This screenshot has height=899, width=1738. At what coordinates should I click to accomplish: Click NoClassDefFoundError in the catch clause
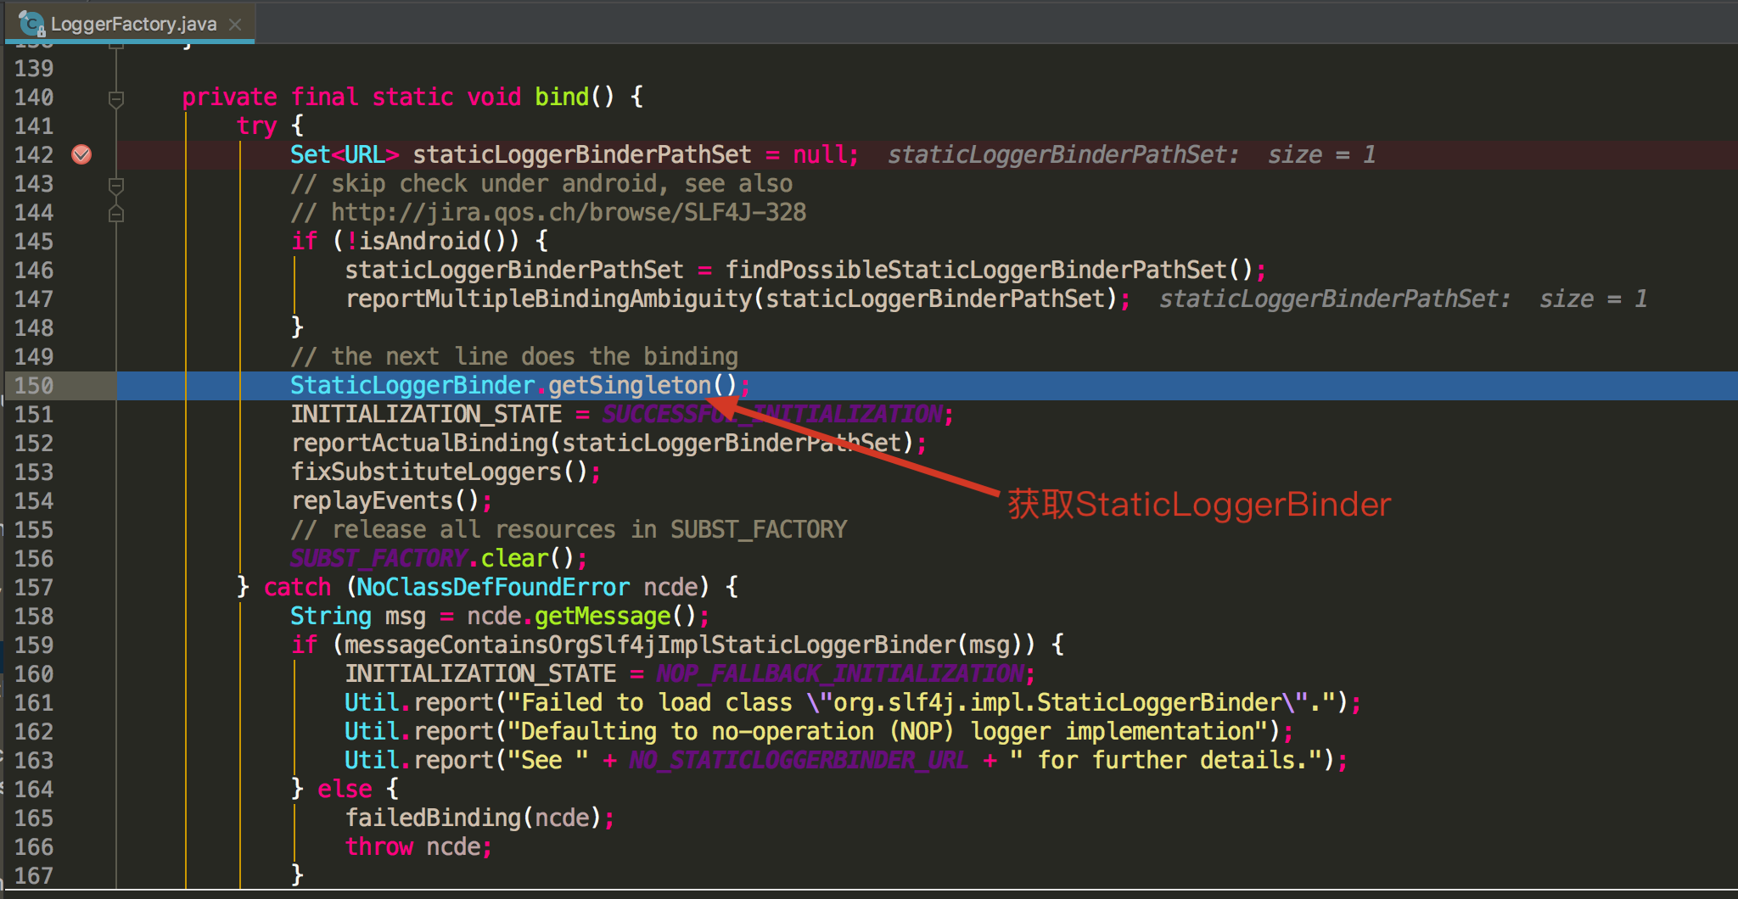492,588
